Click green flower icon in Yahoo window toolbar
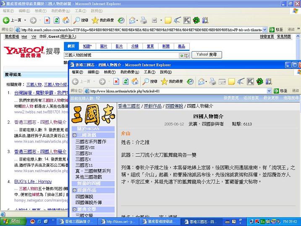 (x=196, y=20)
